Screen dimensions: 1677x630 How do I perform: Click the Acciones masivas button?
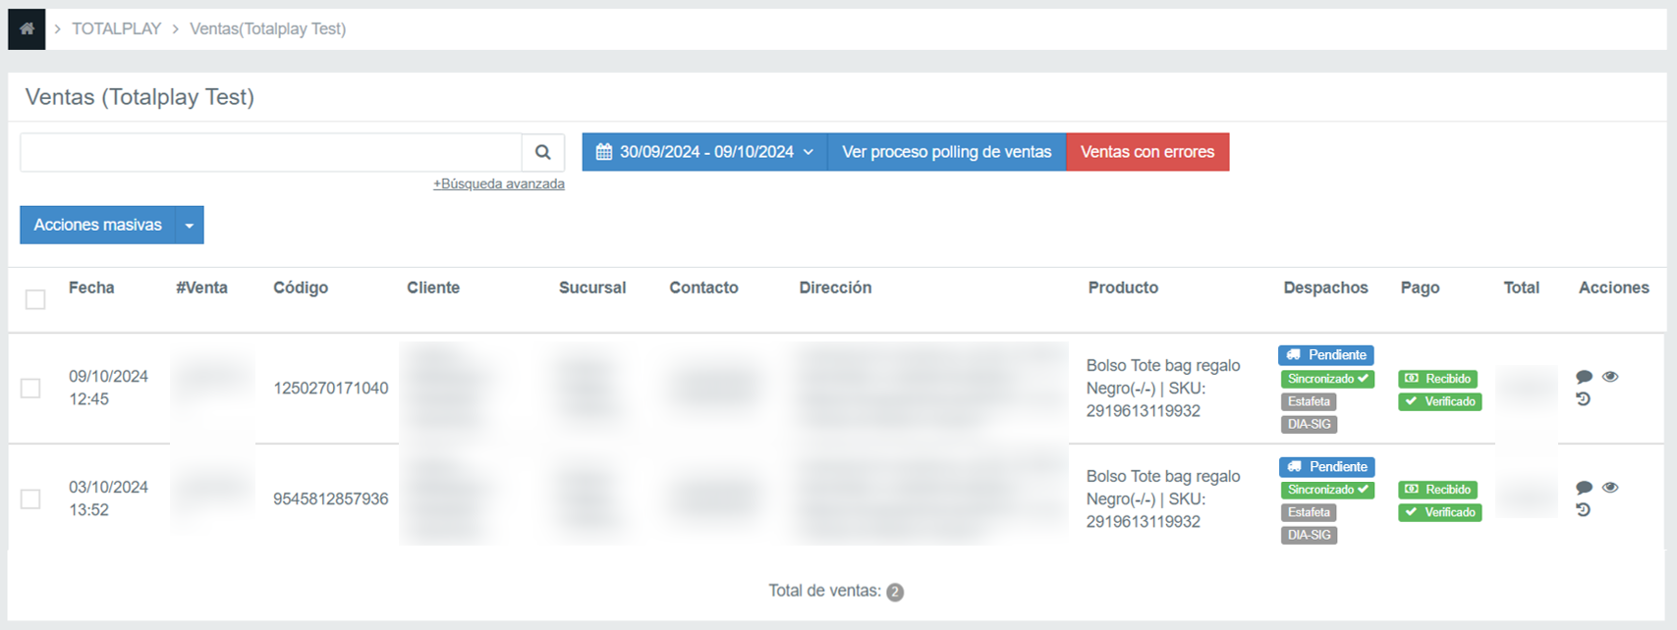97,225
